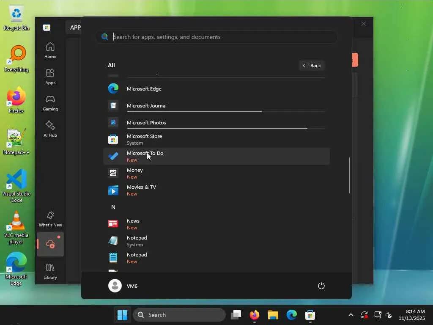Click the N letter group header

(113, 207)
